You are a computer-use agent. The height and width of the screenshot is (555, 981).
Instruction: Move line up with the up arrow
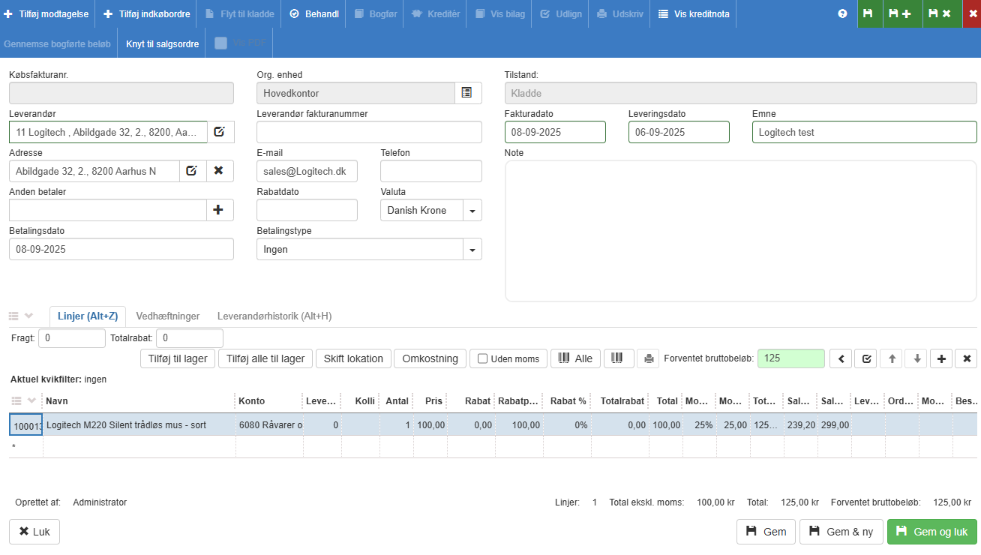[x=892, y=358]
